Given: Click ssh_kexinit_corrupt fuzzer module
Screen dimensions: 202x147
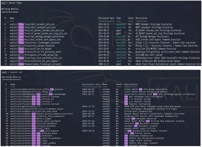Looking at the screenshot, I should pyautogui.click(x=35, y=97).
